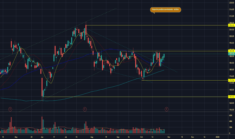Click the 216.00 price axis tick

tap(231, 9)
